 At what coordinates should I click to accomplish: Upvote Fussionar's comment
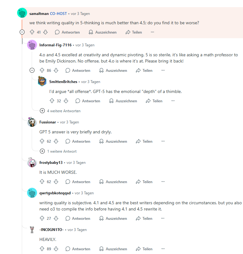pos(42,141)
